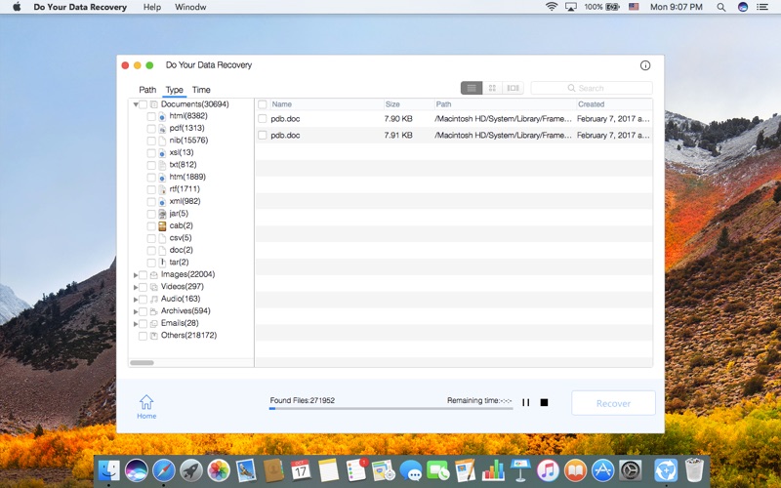Stop the scan with the square button
Image resolution: width=781 pixels, height=488 pixels.
544,402
